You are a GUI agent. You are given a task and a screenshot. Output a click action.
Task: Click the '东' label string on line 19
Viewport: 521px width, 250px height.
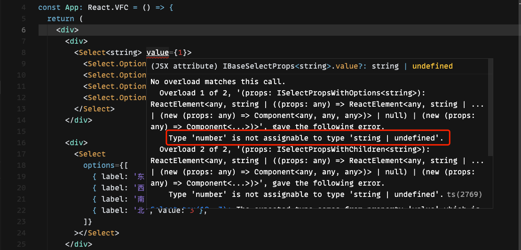(139, 176)
